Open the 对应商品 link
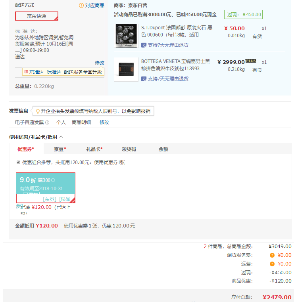294x302 pixels. [x=95, y=6]
